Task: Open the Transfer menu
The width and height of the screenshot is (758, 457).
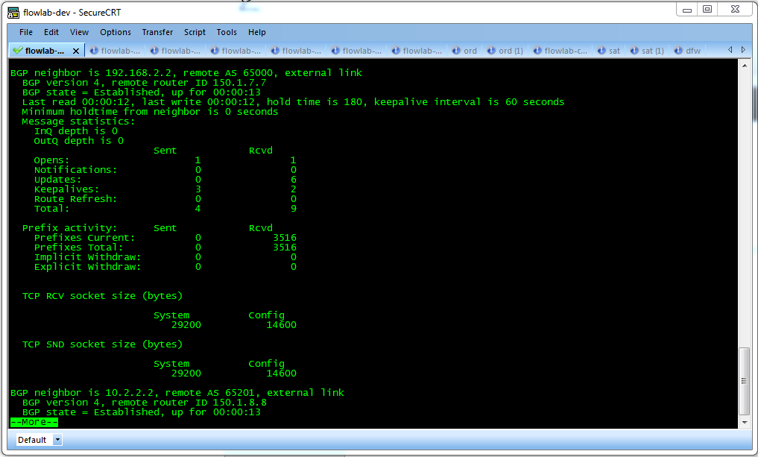Action: (157, 32)
